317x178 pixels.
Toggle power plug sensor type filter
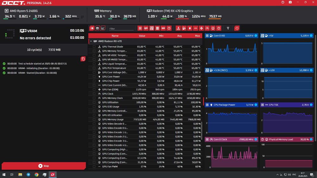190,28
